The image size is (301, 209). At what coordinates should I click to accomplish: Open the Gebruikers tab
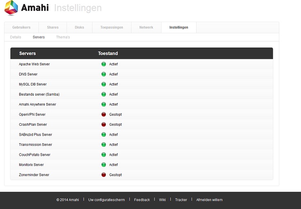pos(21,28)
